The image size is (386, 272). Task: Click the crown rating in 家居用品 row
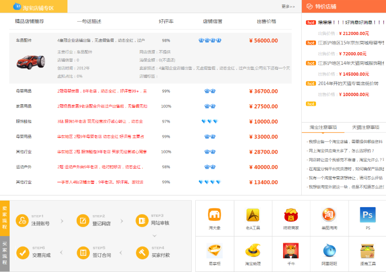click(210, 106)
